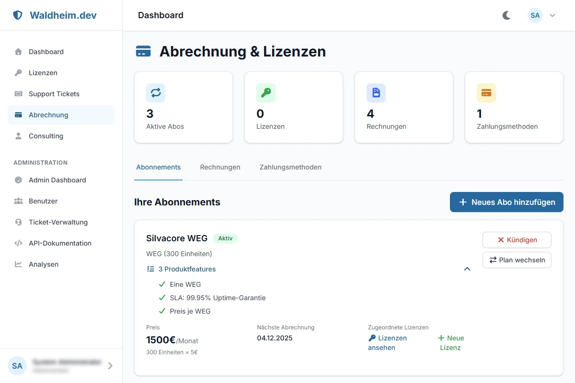The image size is (575, 383).
Task: Click the Benutzer users group icon
Action: click(x=18, y=201)
